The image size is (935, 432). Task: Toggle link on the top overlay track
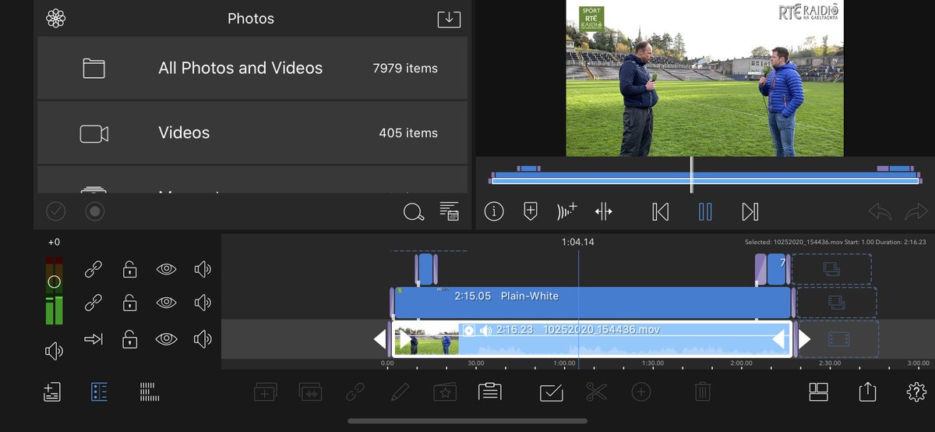(93, 270)
